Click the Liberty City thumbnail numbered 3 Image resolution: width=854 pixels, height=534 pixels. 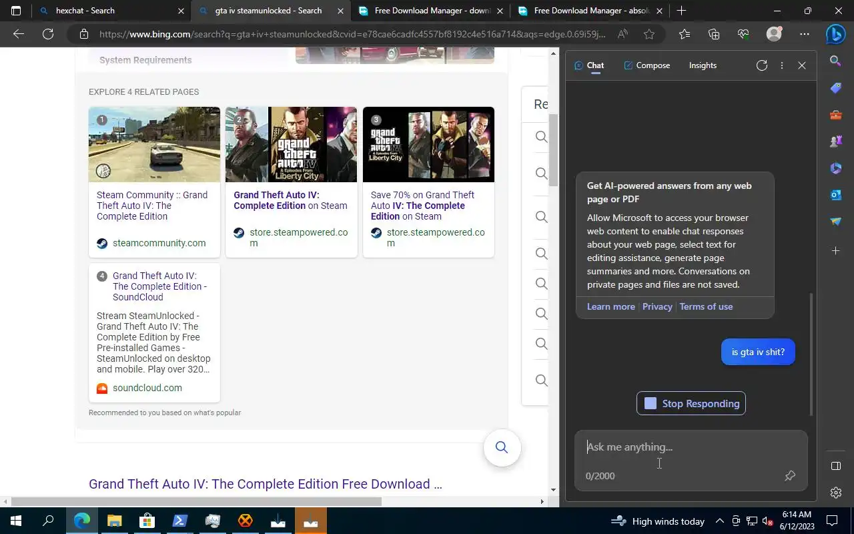click(428, 144)
